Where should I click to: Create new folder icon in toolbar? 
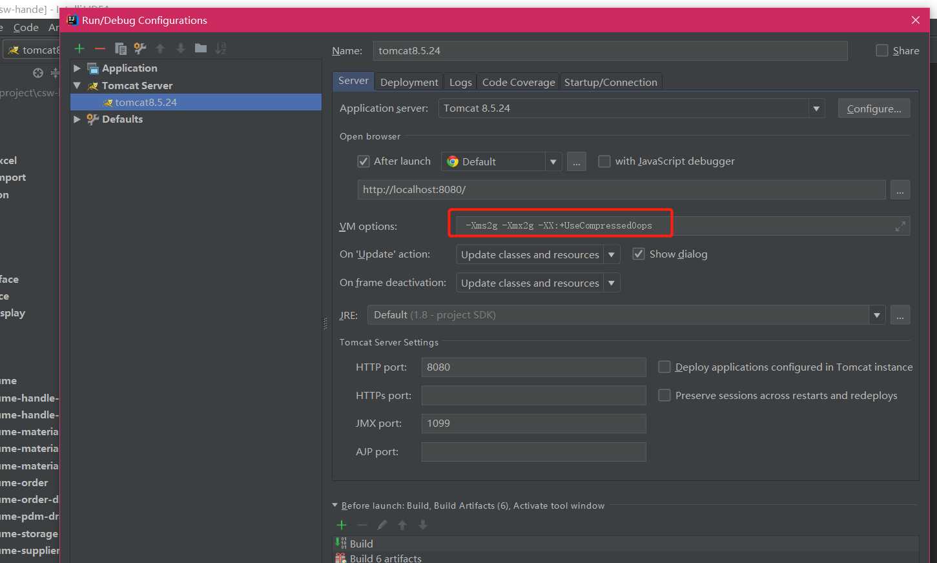point(201,48)
